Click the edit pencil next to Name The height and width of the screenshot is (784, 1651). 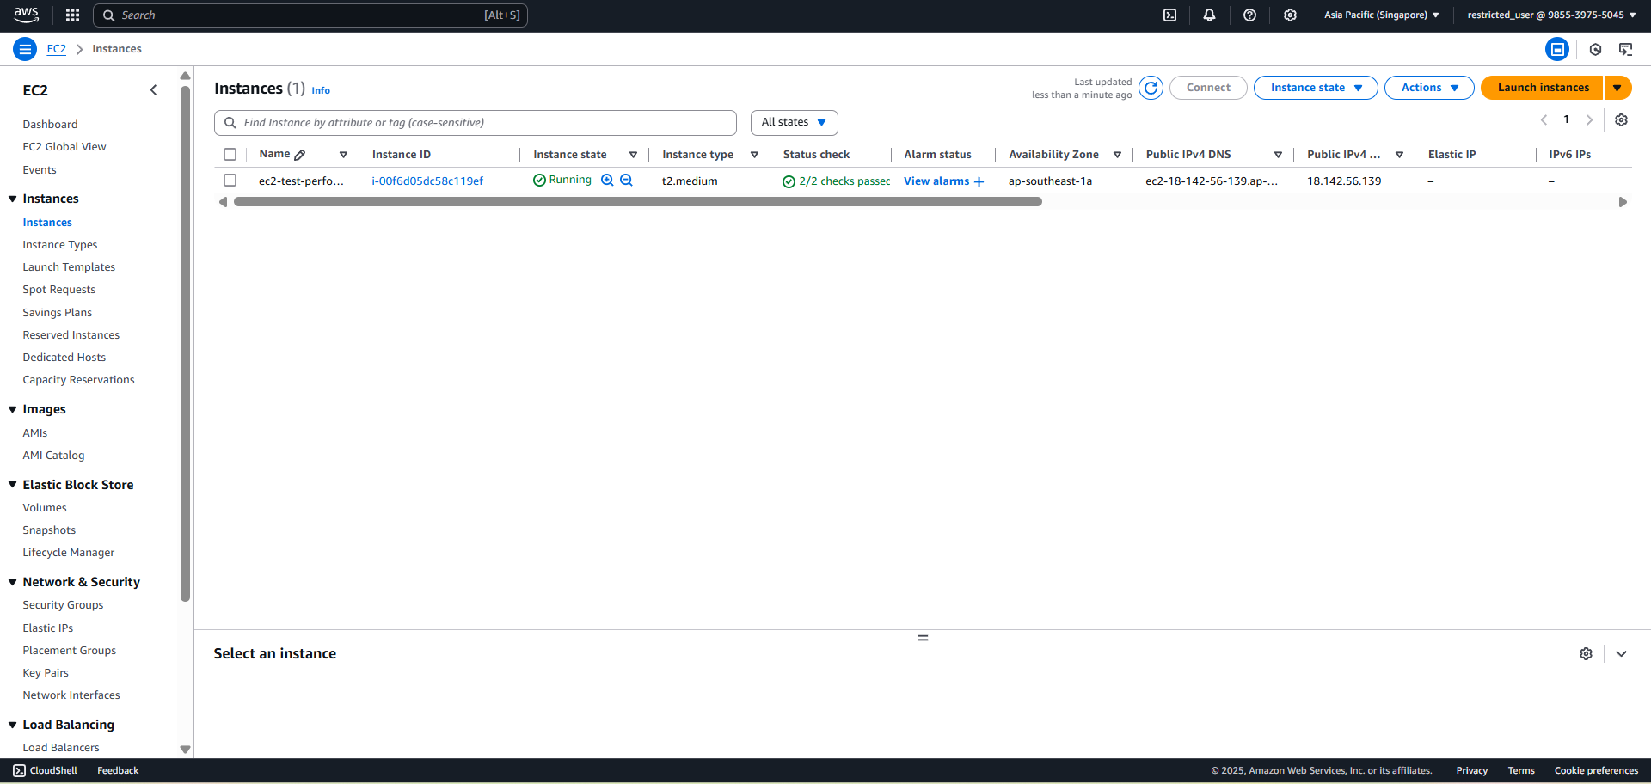pyautogui.click(x=300, y=155)
